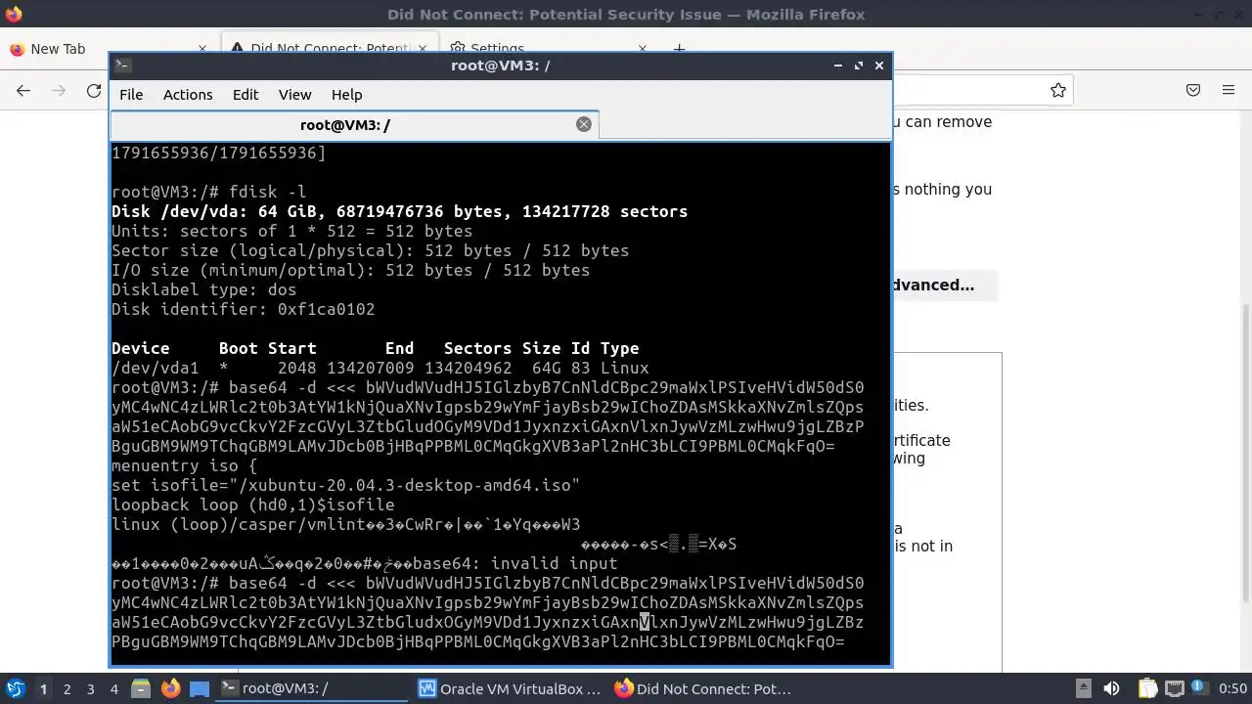Viewport: 1252px width, 704px height.
Task: Close the Did Not Connect browser tab
Action: click(423, 49)
